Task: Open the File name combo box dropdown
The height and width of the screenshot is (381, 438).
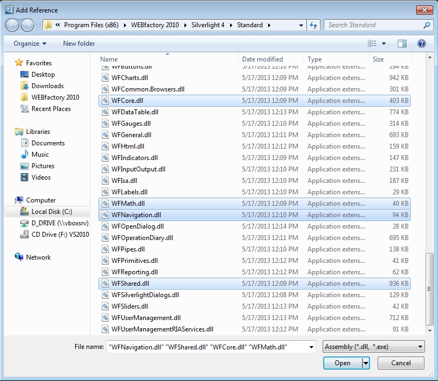Action: [x=312, y=346]
